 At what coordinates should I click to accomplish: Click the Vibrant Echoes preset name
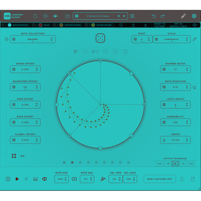point(98,16)
